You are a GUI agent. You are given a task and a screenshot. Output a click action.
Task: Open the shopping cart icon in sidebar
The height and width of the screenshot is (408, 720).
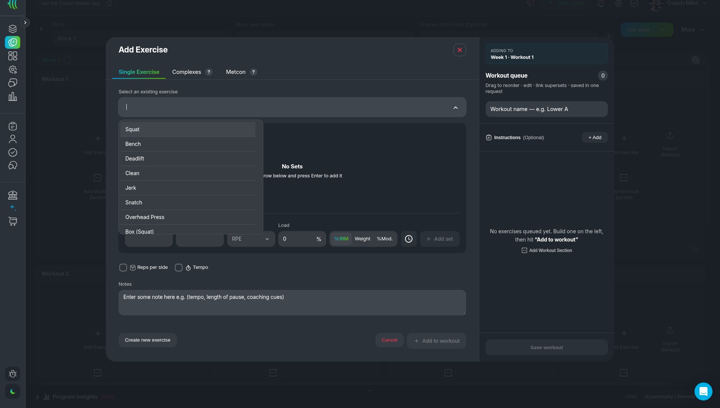click(13, 221)
